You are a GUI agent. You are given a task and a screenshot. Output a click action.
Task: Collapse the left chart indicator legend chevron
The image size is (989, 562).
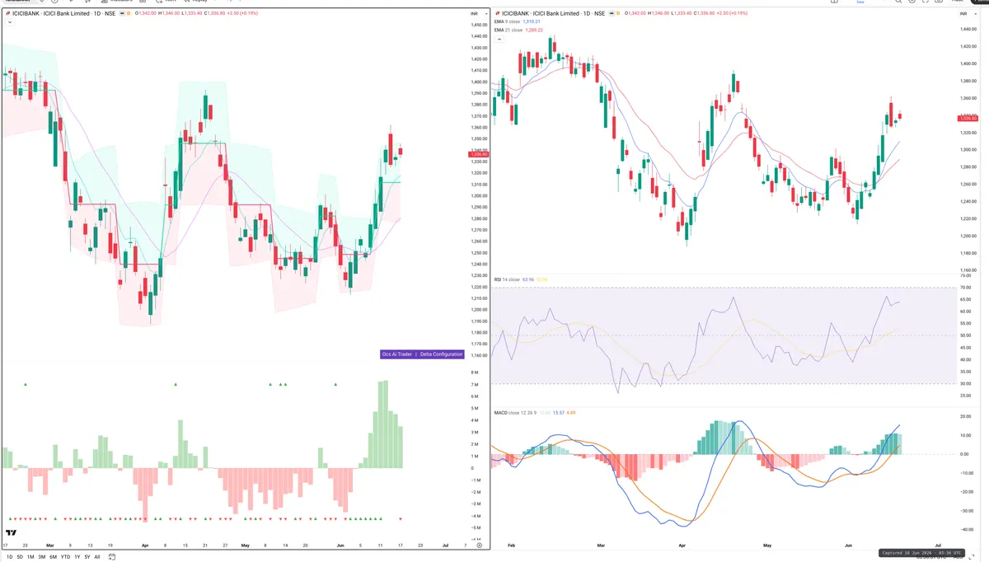coord(8,23)
